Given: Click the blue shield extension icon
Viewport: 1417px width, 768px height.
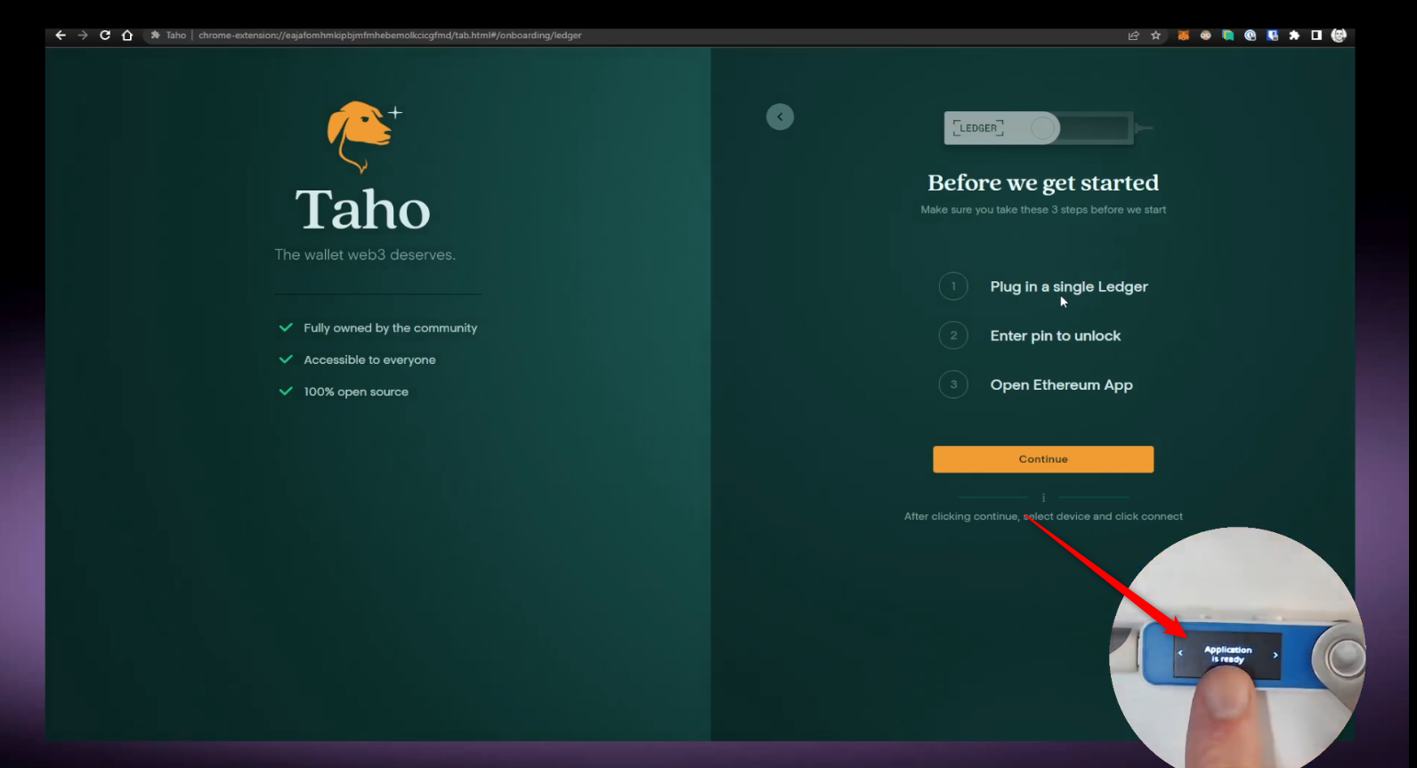Looking at the screenshot, I should (1272, 36).
